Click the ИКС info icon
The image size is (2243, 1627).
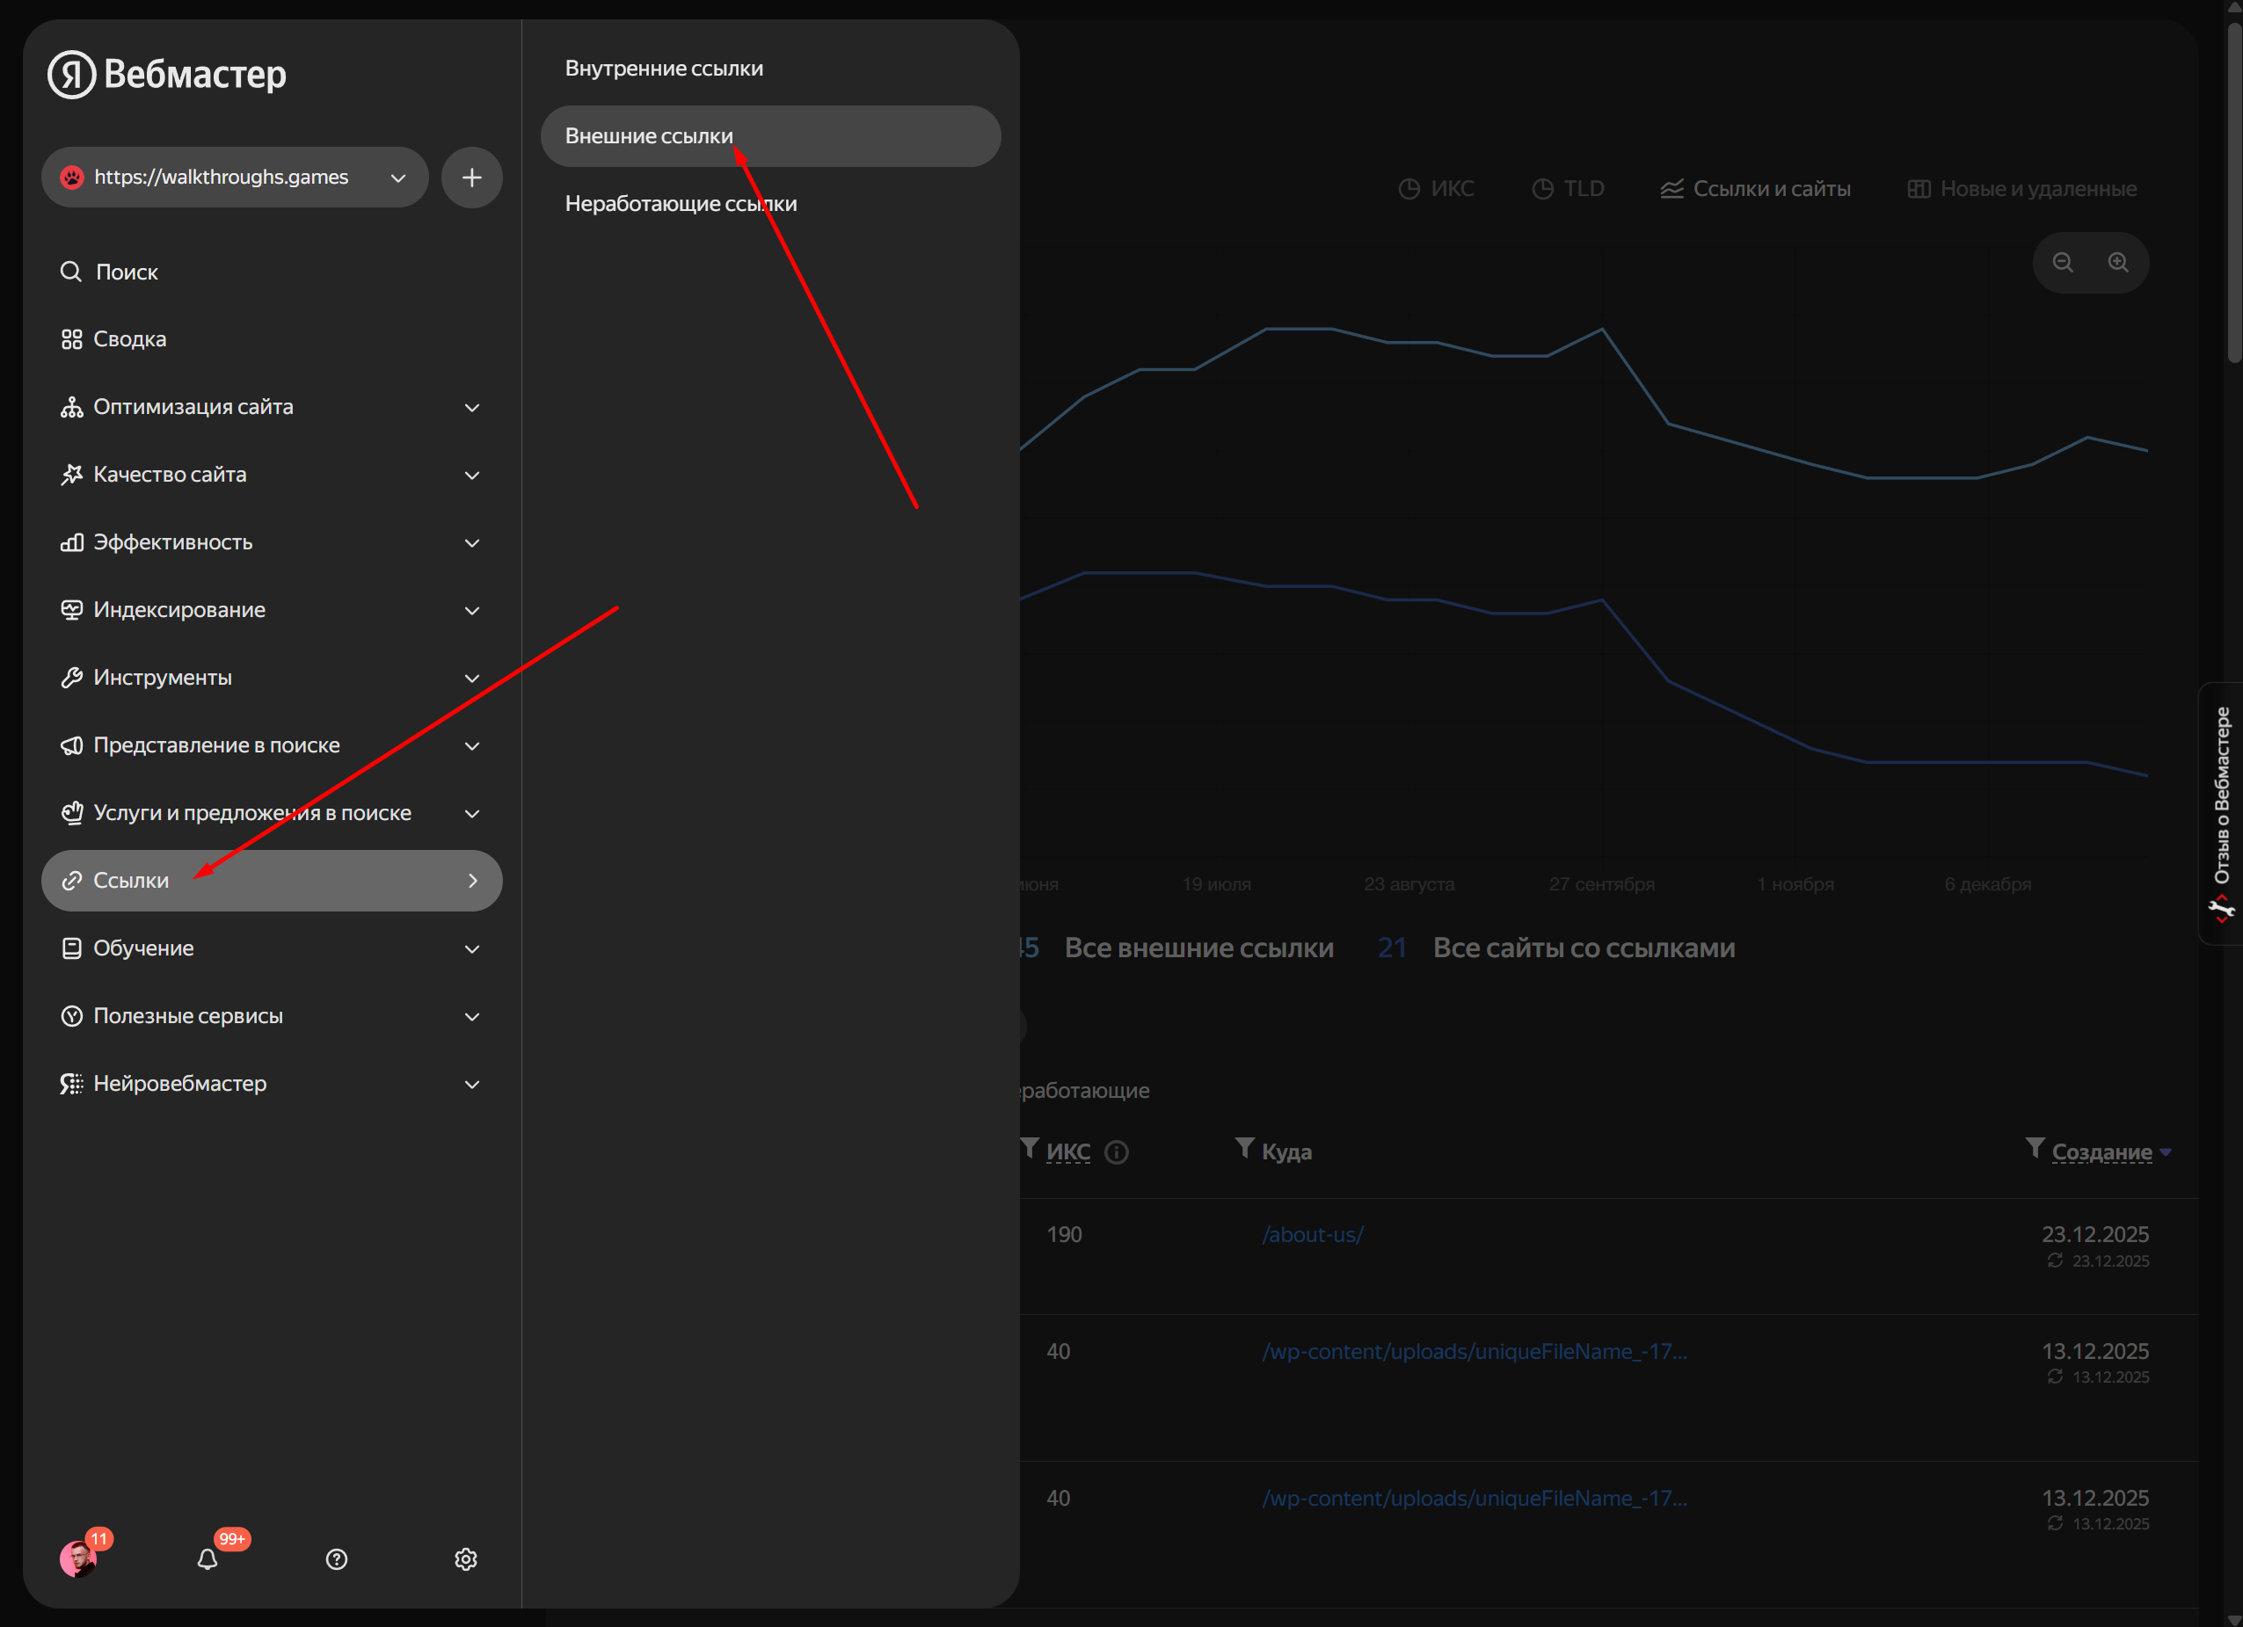click(x=1116, y=1152)
